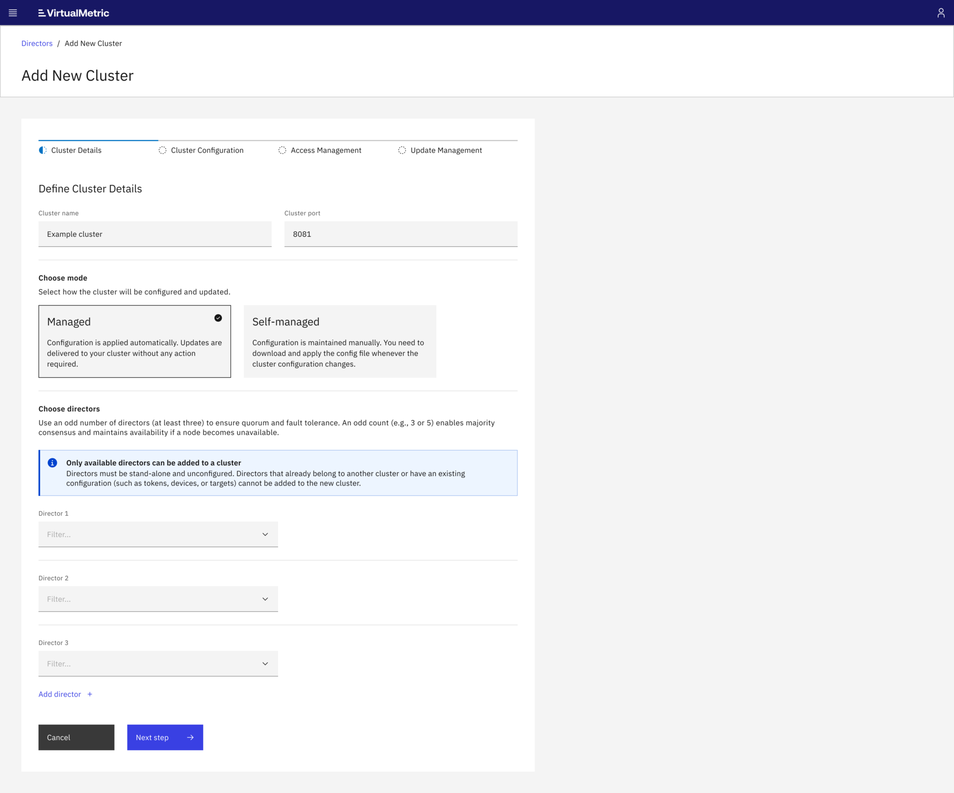Viewport: 954px width, 793px height.
Task: Click inside the Cluster name field
Action: click(x=155, y=234)
